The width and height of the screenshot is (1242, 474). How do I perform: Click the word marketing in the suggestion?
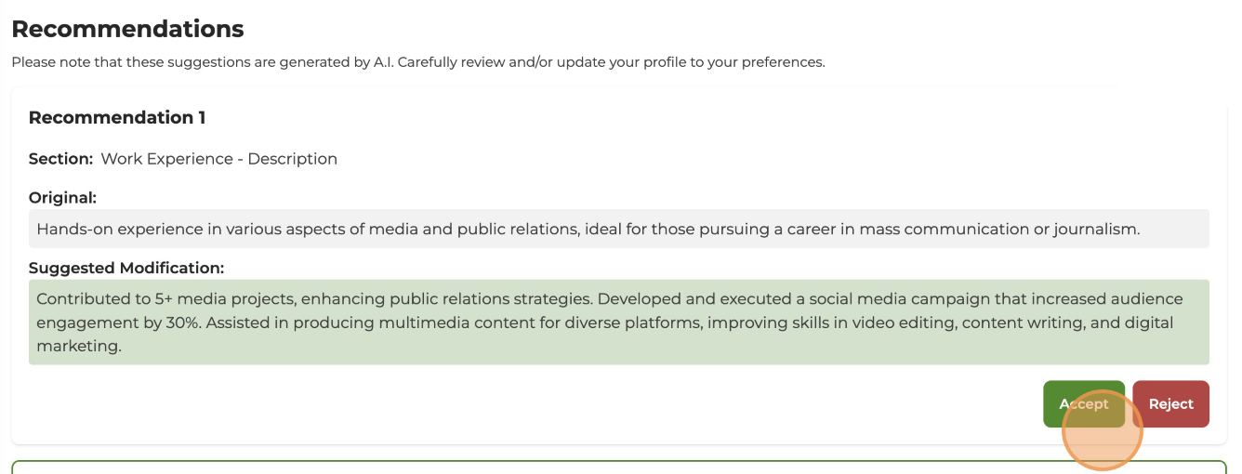79,346
